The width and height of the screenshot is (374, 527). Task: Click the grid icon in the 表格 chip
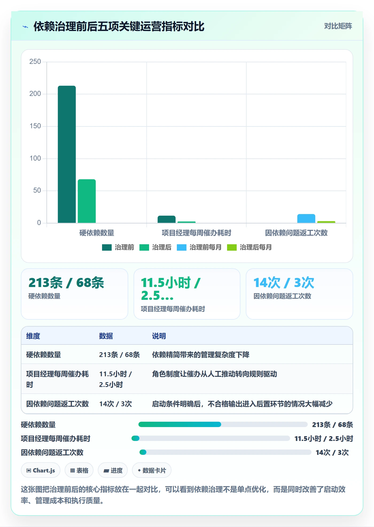pyautogui.click(x=72, y=471)
